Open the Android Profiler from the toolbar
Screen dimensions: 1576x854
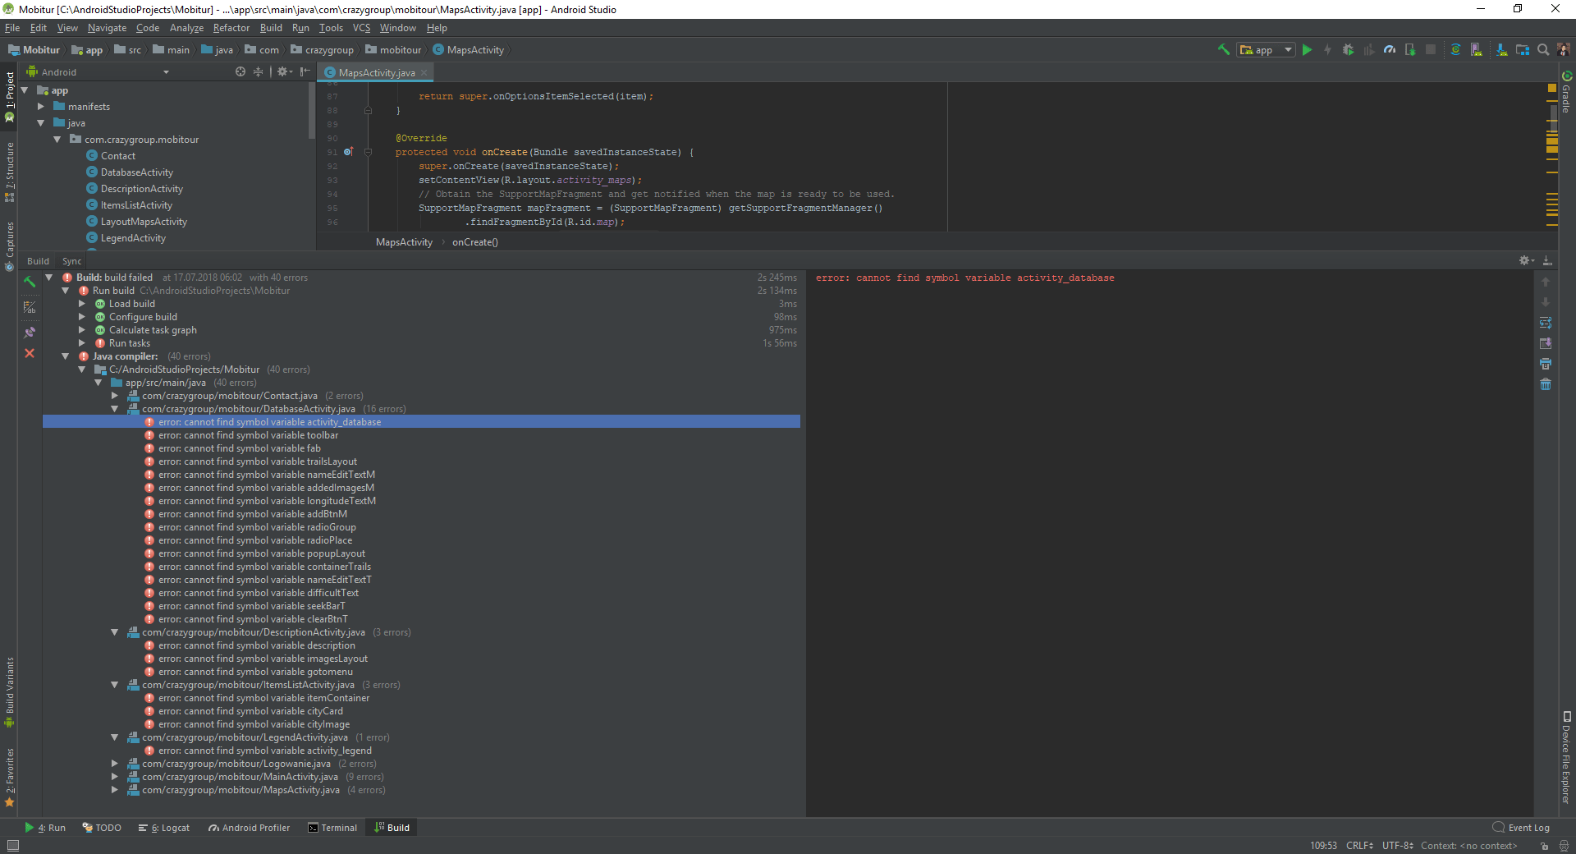point(1390,49)
